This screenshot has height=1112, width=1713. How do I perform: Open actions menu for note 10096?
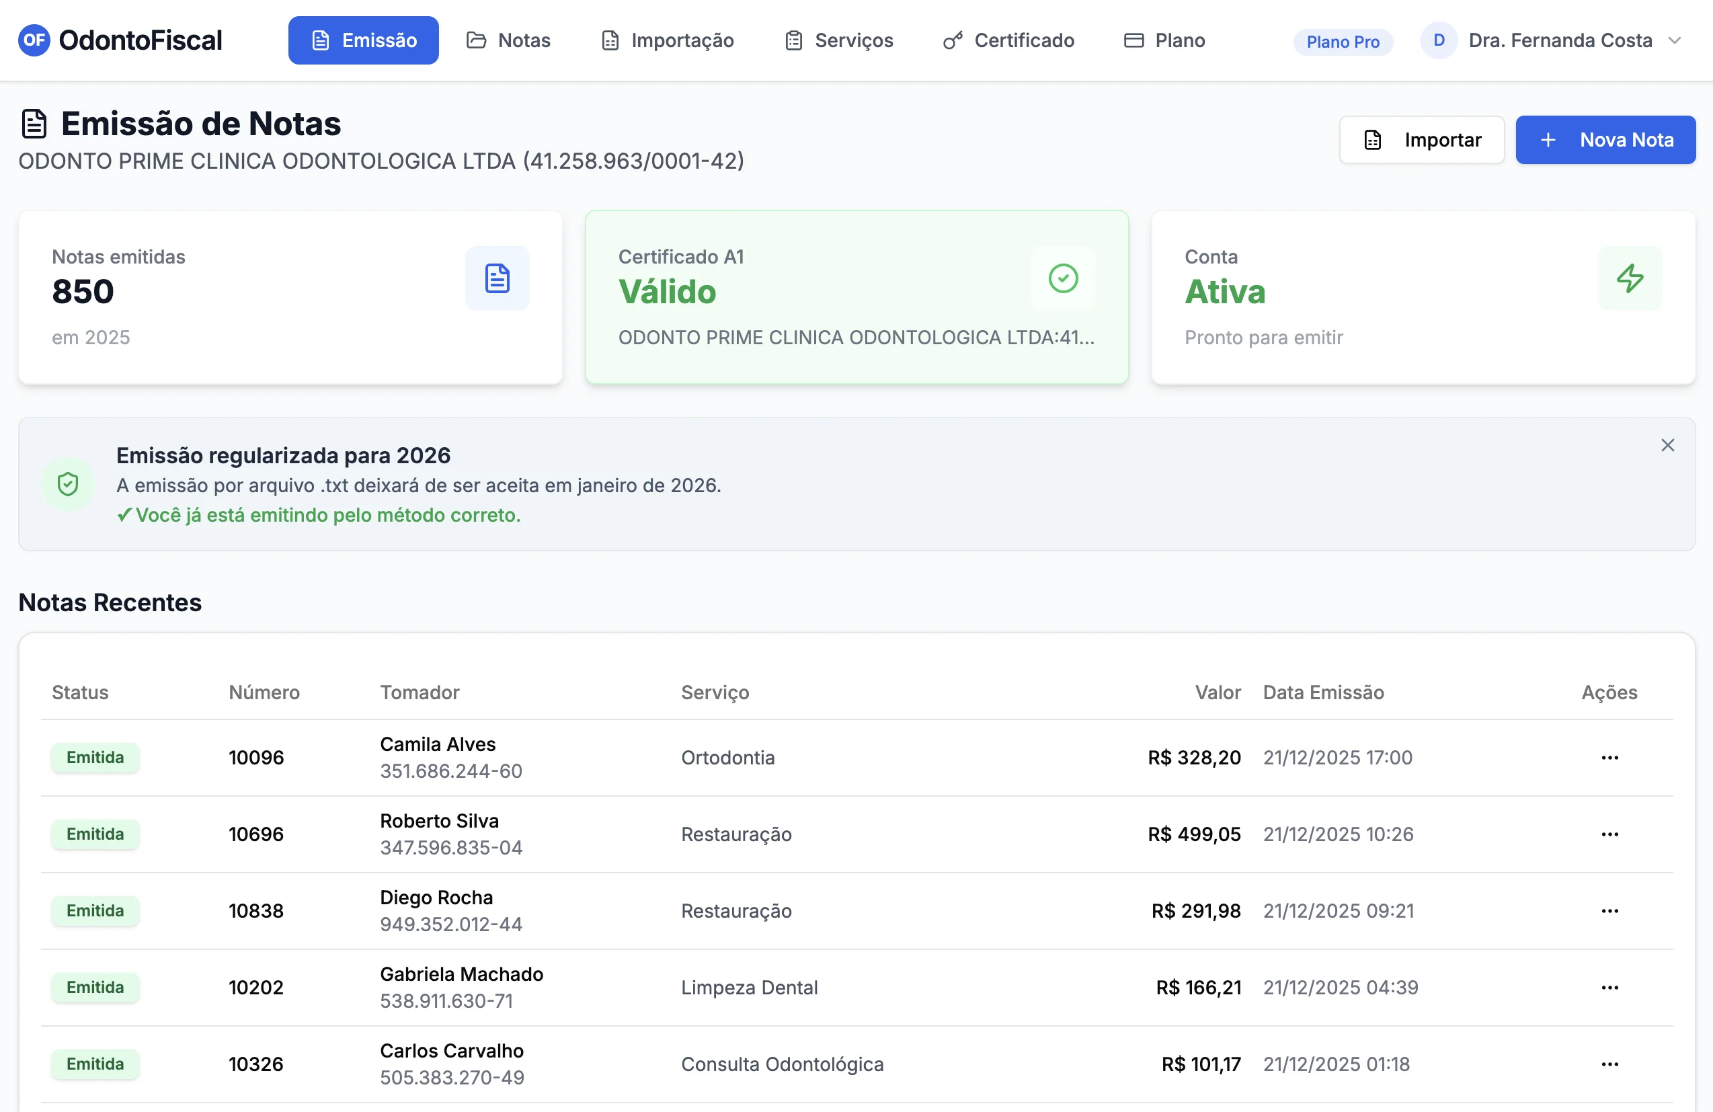tap(1609, 758)
